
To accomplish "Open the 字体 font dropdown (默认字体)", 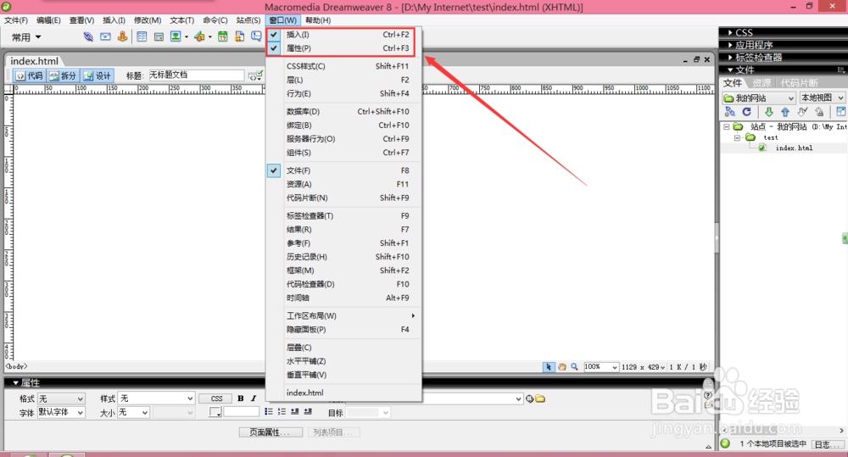I will click(x=61, y=412).
